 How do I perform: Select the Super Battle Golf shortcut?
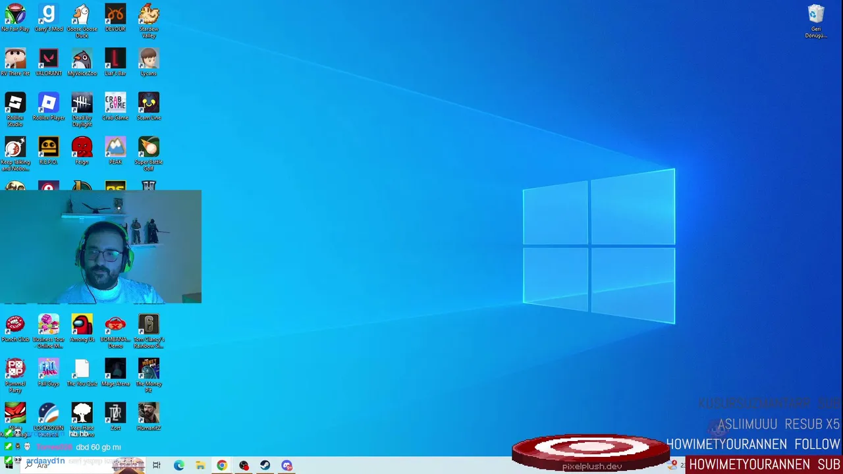(x=149, y=154)
